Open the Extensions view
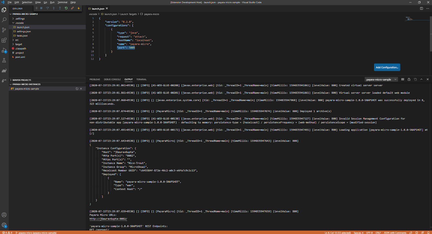 coord(4,40)
